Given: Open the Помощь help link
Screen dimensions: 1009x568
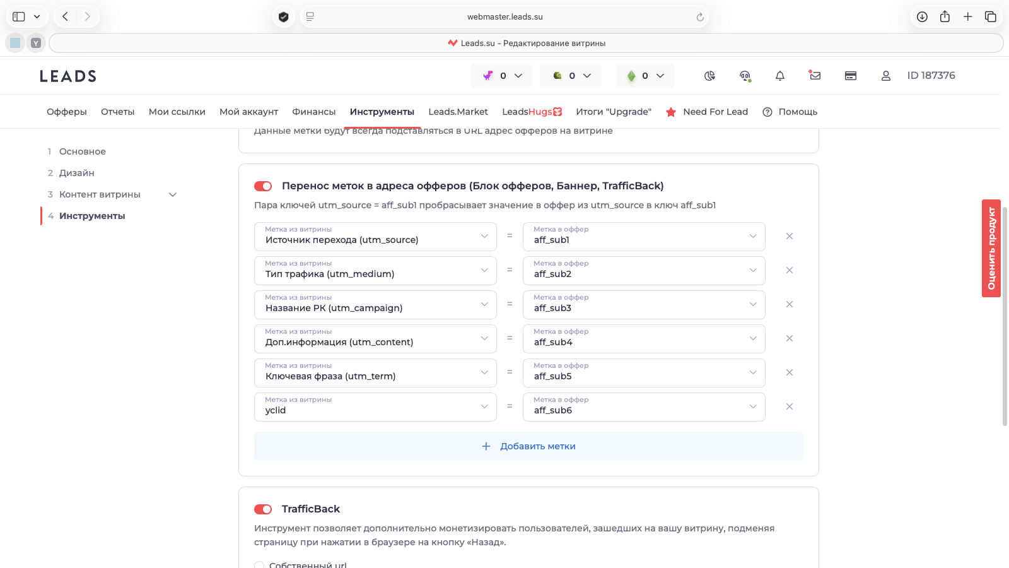Looking at the screenshot, I should pos(790,112).
